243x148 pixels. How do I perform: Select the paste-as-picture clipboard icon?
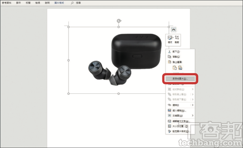coord(180,68)
